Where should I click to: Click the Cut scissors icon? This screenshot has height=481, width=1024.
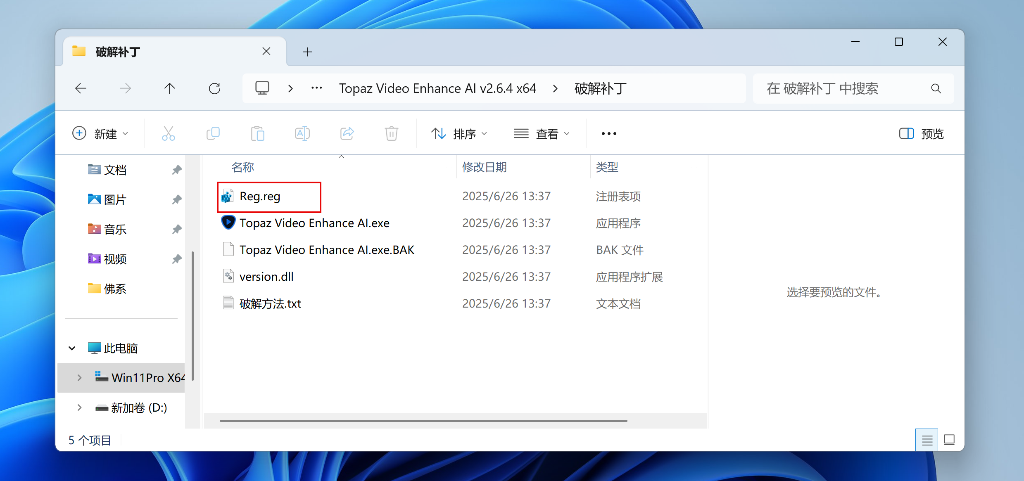pyautogui.click(x=169, y=134)
